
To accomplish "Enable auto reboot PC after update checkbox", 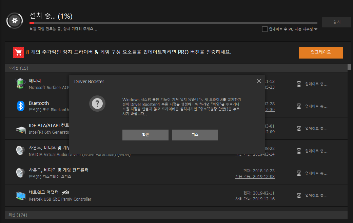I will click(x=265, y=29).
